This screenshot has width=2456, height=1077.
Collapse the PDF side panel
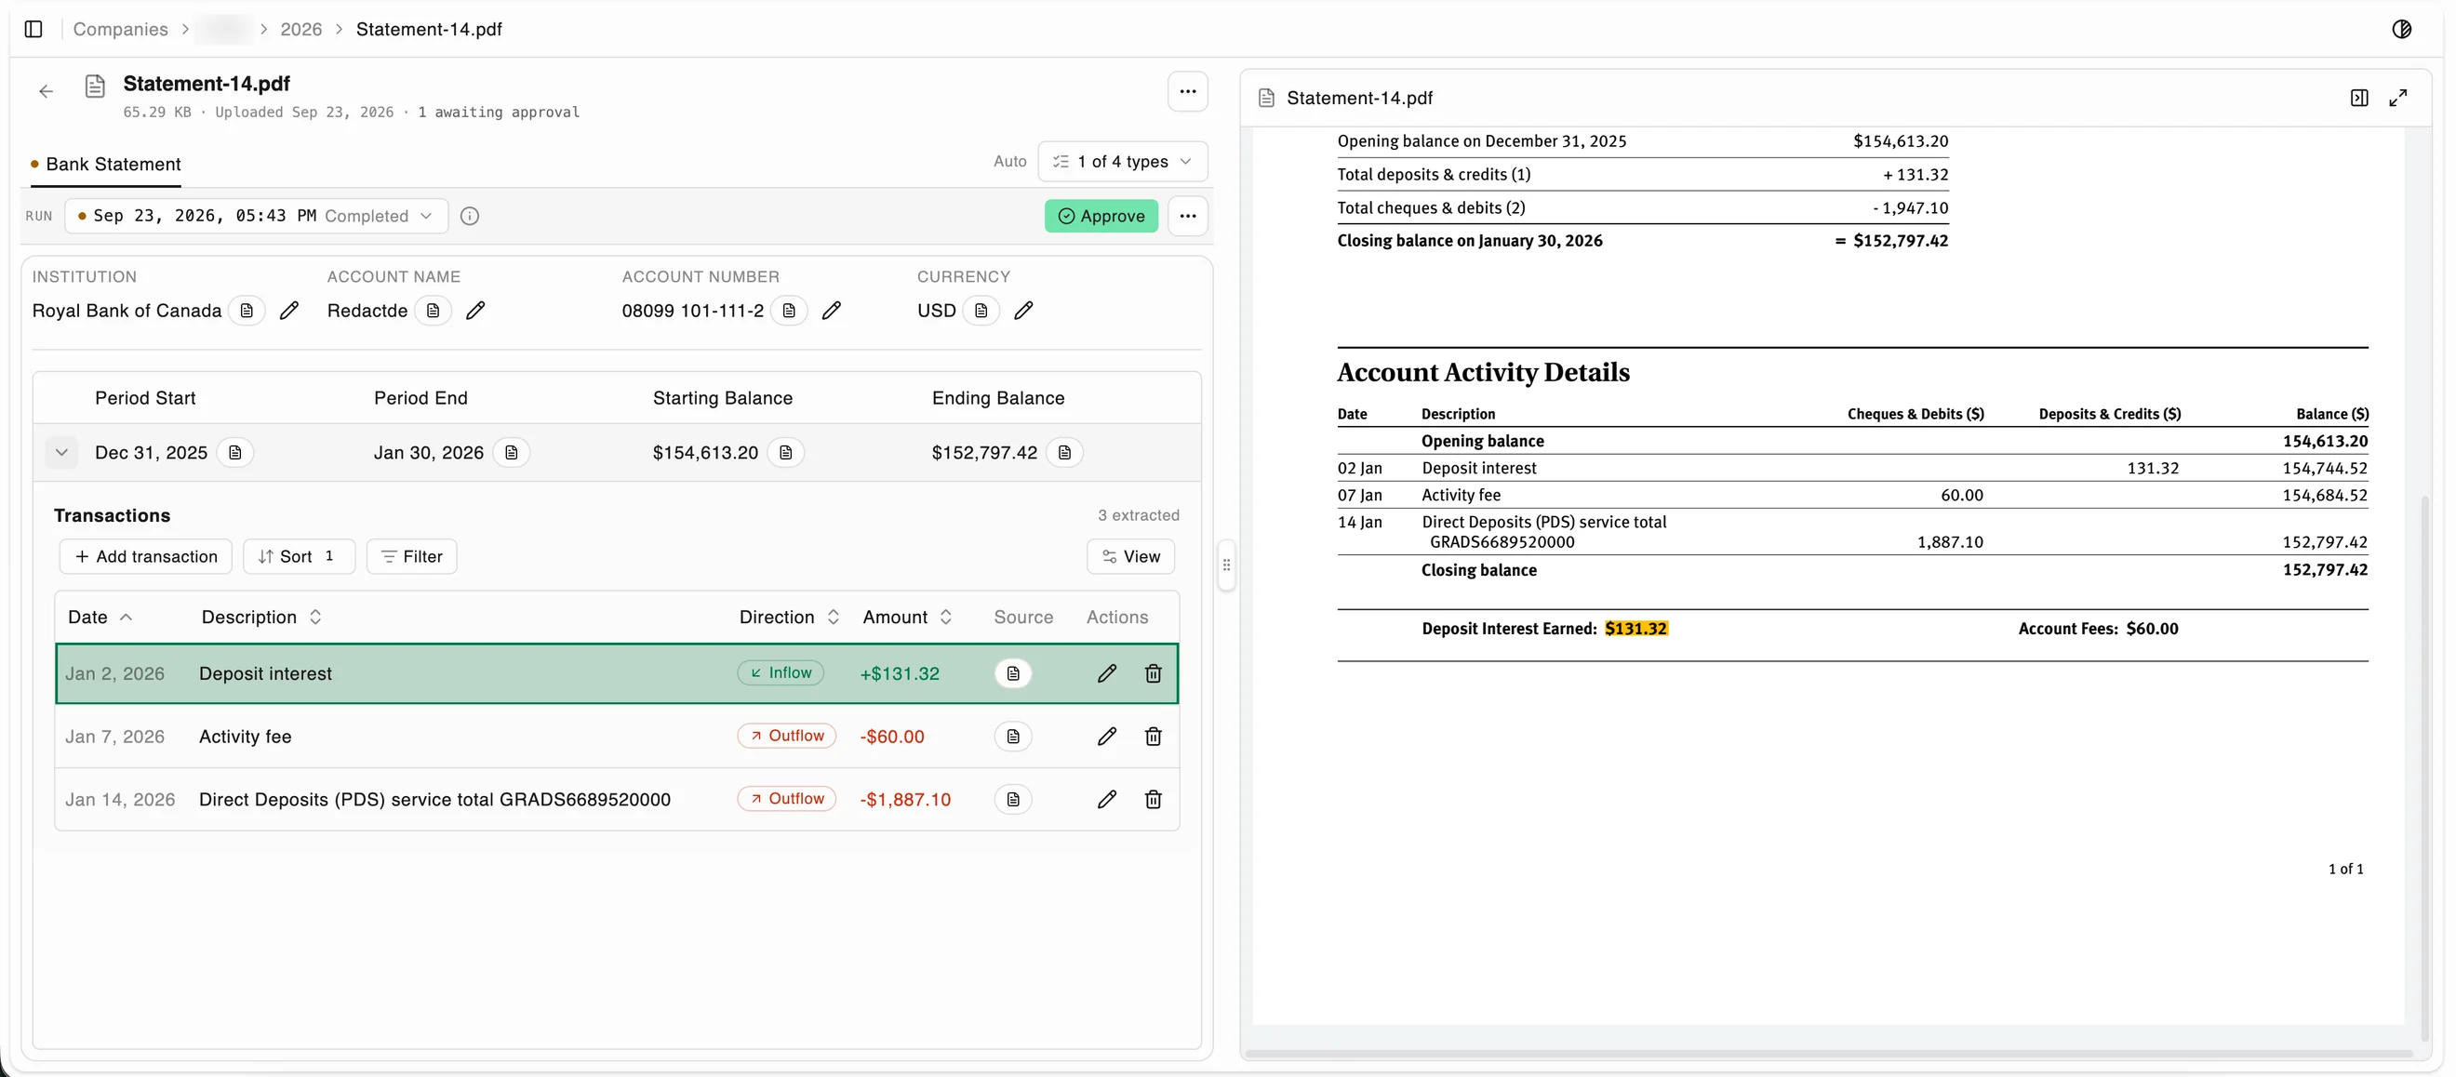2358,99
